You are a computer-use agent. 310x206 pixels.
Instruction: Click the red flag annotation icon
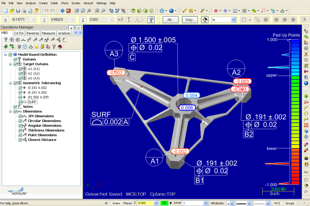(x=263, y=11)
